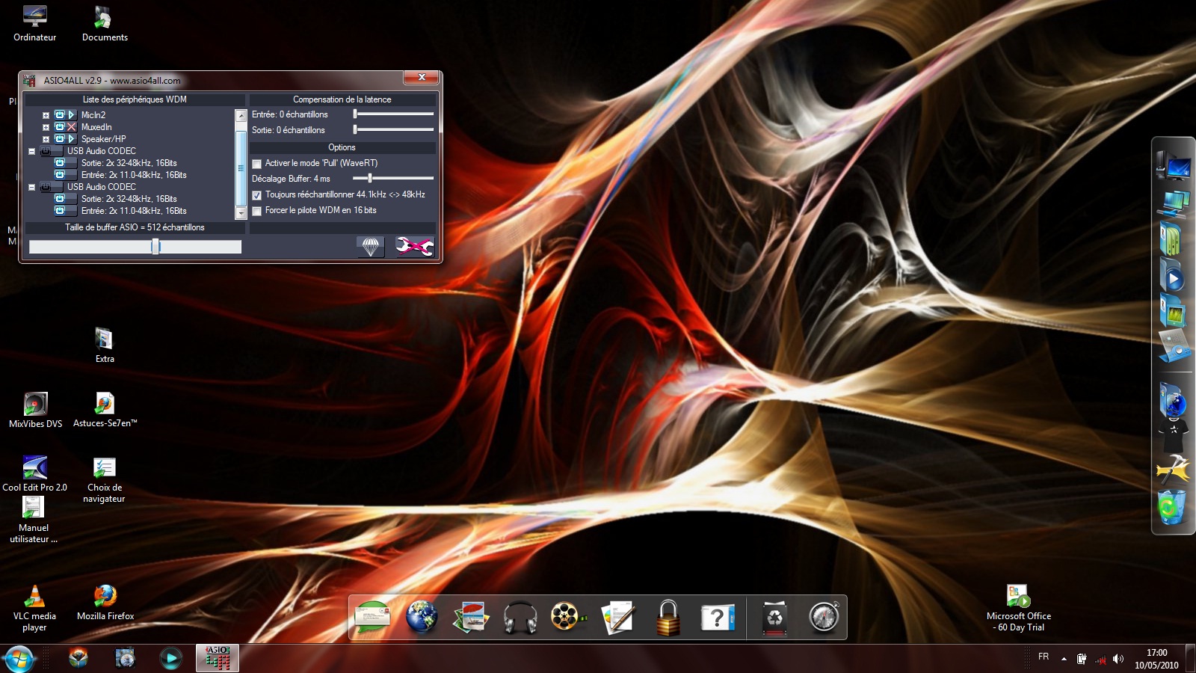Click the headphones icon in the dock

point(520,618)
